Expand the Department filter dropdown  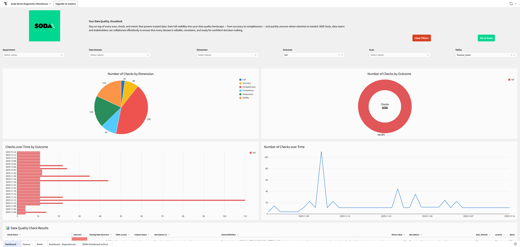click(x=34, y=55)
